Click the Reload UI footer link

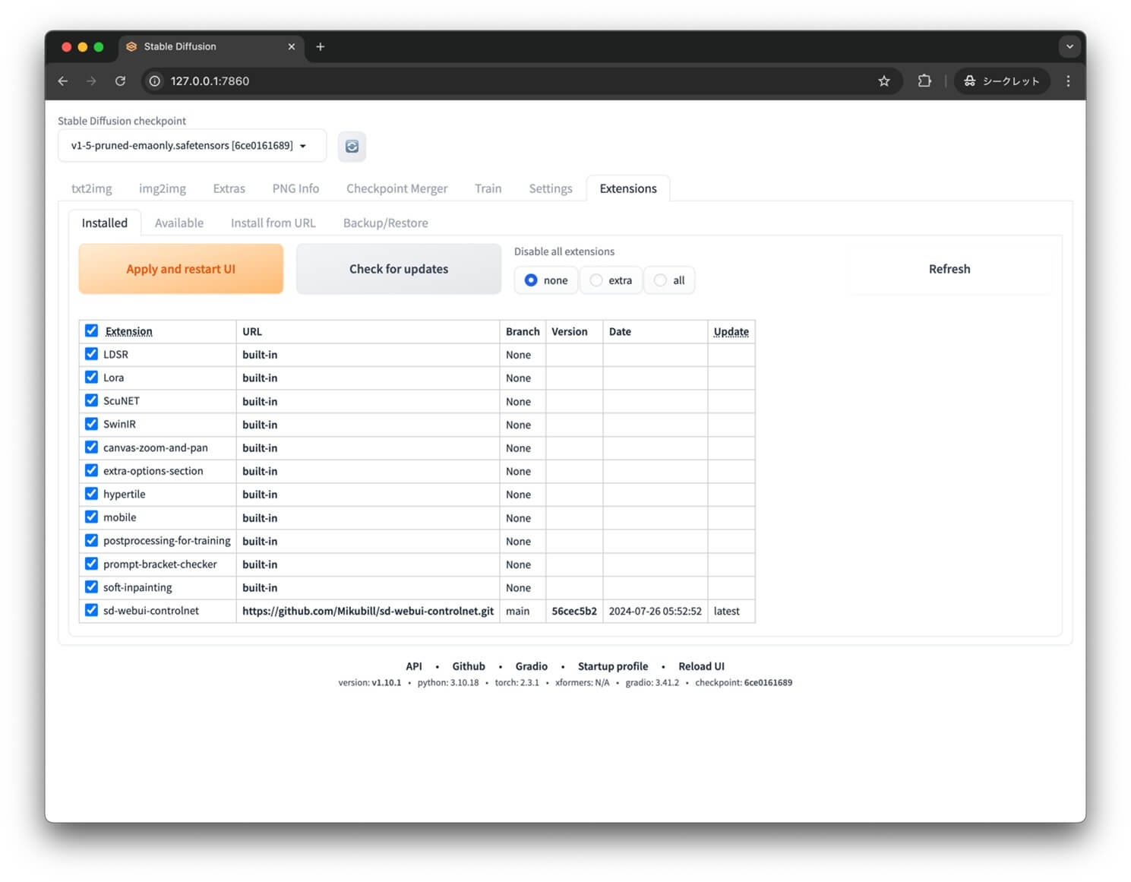701,666
